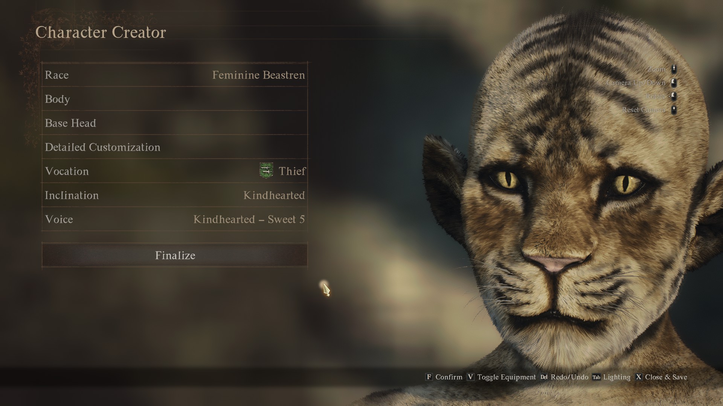Click the Rotate mouse icon
The width and height of the screenshot is (723, 406).
[x=674, y=96]
